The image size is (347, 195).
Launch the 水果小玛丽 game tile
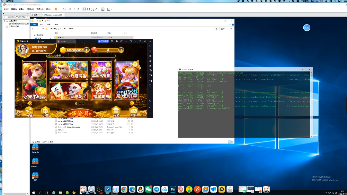35,80
